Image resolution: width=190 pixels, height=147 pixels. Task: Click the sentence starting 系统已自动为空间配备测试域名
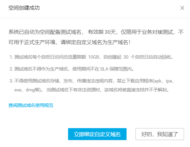tap(96, 37)
